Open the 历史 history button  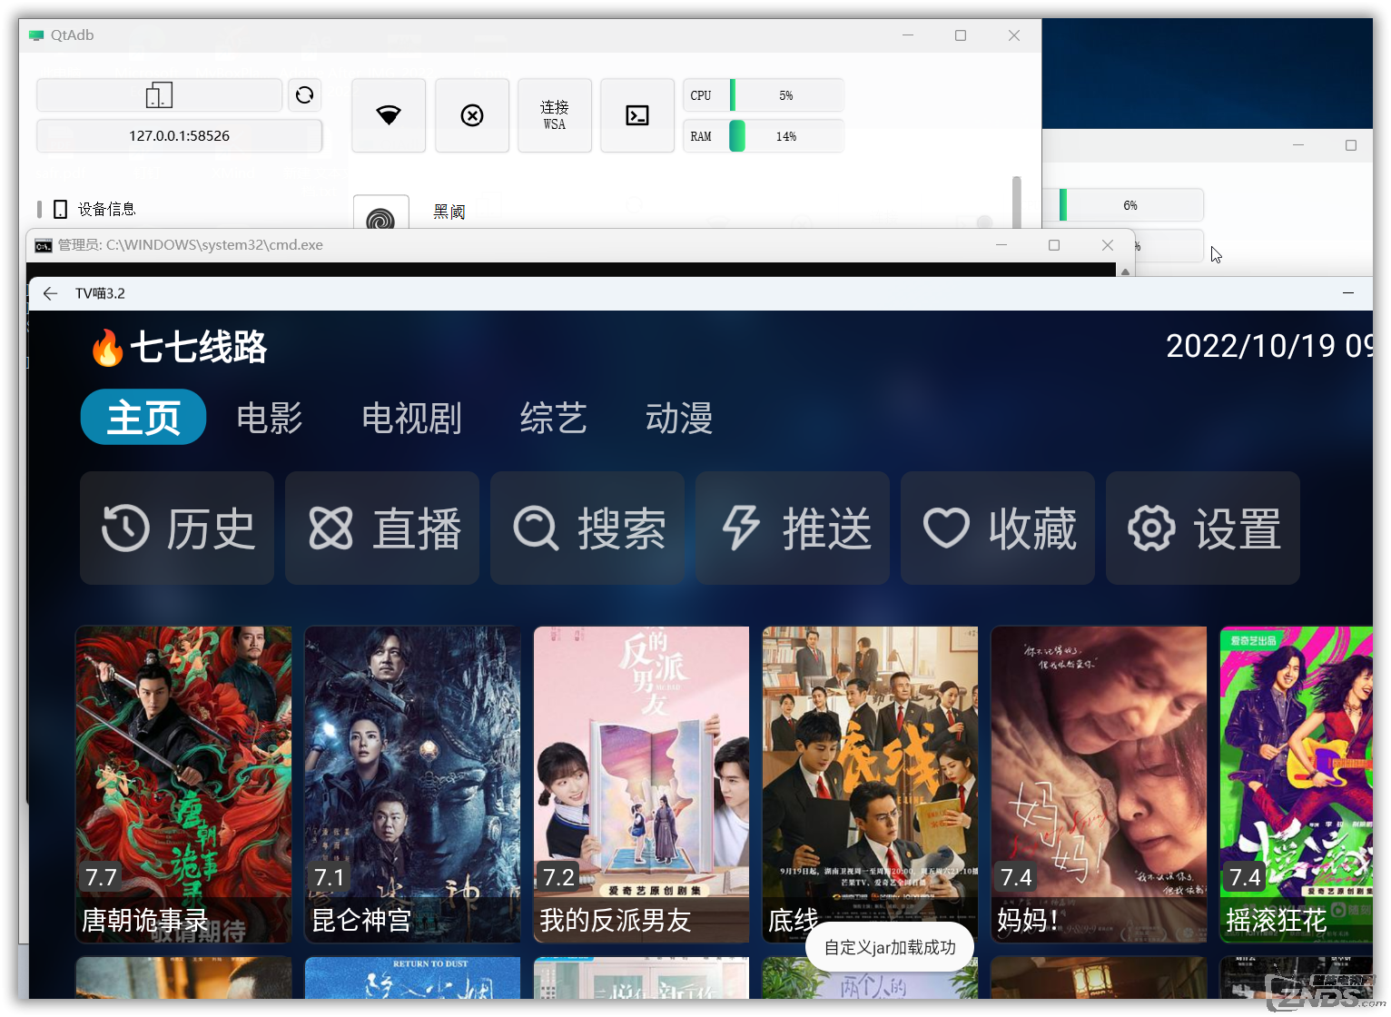tap(177, 528)
